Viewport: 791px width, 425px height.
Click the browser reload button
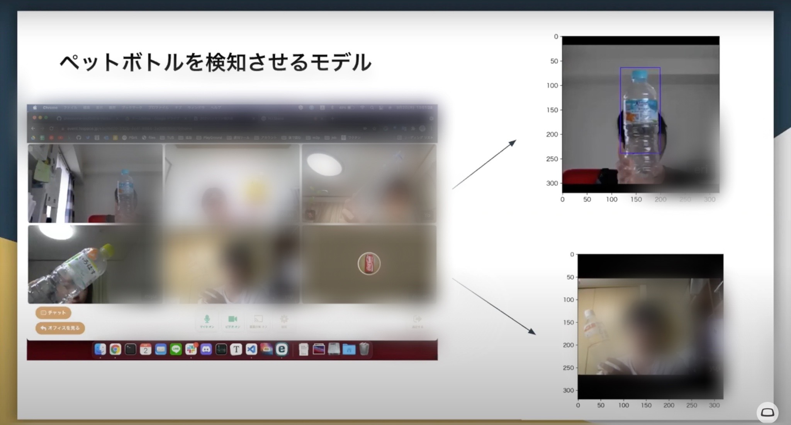[51, 128]
